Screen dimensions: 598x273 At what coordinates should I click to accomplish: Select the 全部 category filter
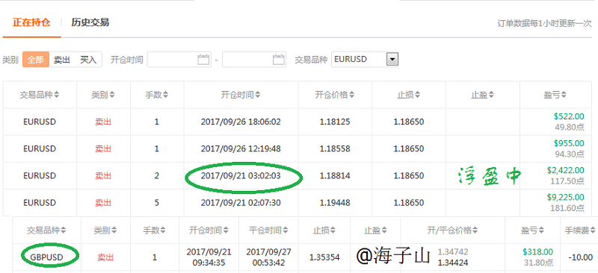[x=36, y=60]
